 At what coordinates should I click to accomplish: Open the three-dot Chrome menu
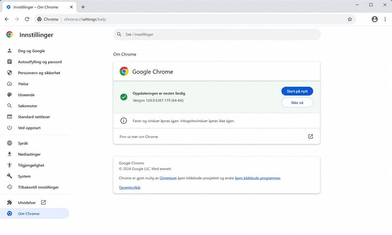(x=384, y=19)
